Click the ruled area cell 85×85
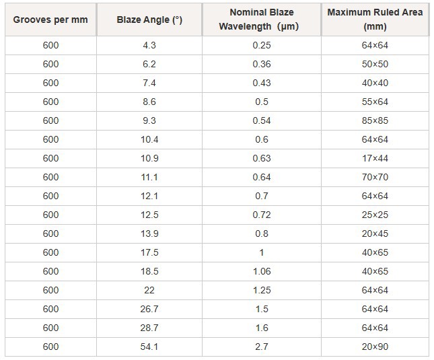434x360 pixels. [375, 120]
